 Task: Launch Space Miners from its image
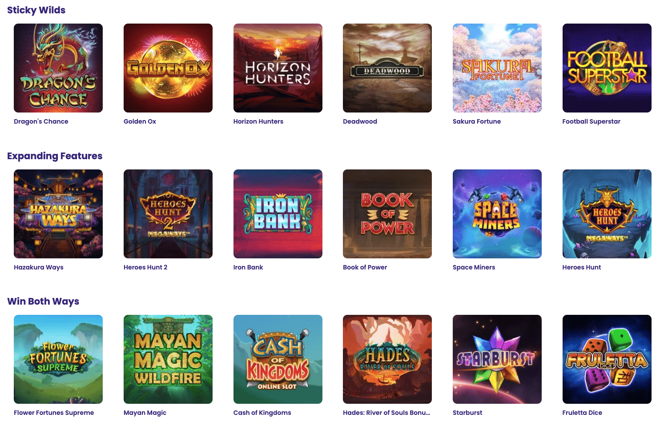tap(497, 214)
